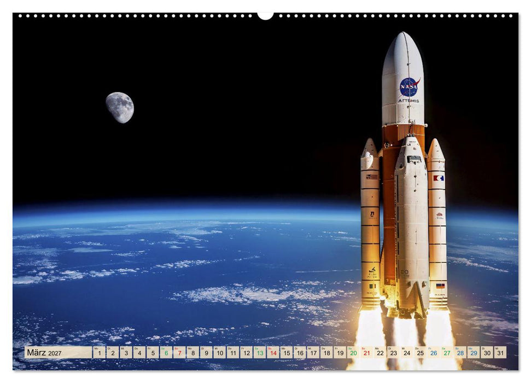
Task: Select the green Saturday date 13
Action: pos(260,352)
